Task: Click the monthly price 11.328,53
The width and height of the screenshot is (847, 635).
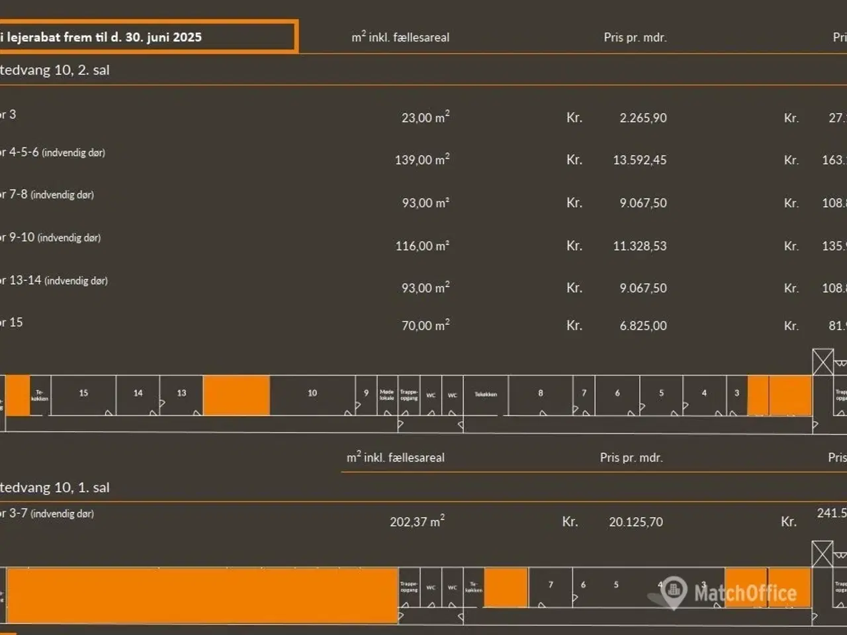Action: (640, 246)
